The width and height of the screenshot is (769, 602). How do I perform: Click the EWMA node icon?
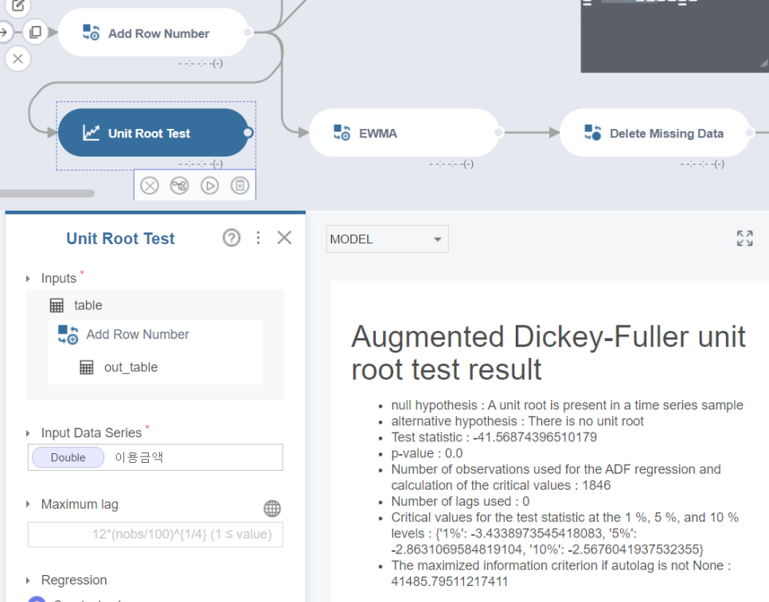pyautogui.click(x=342, y=133)
